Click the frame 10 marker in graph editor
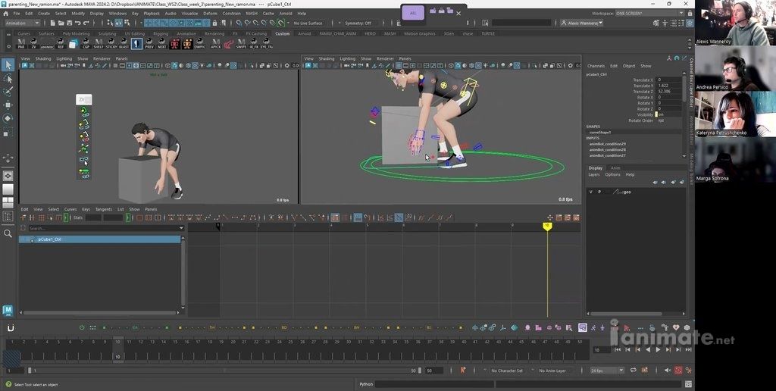Viewport: 776px width, 391px height. pos(547,226)
